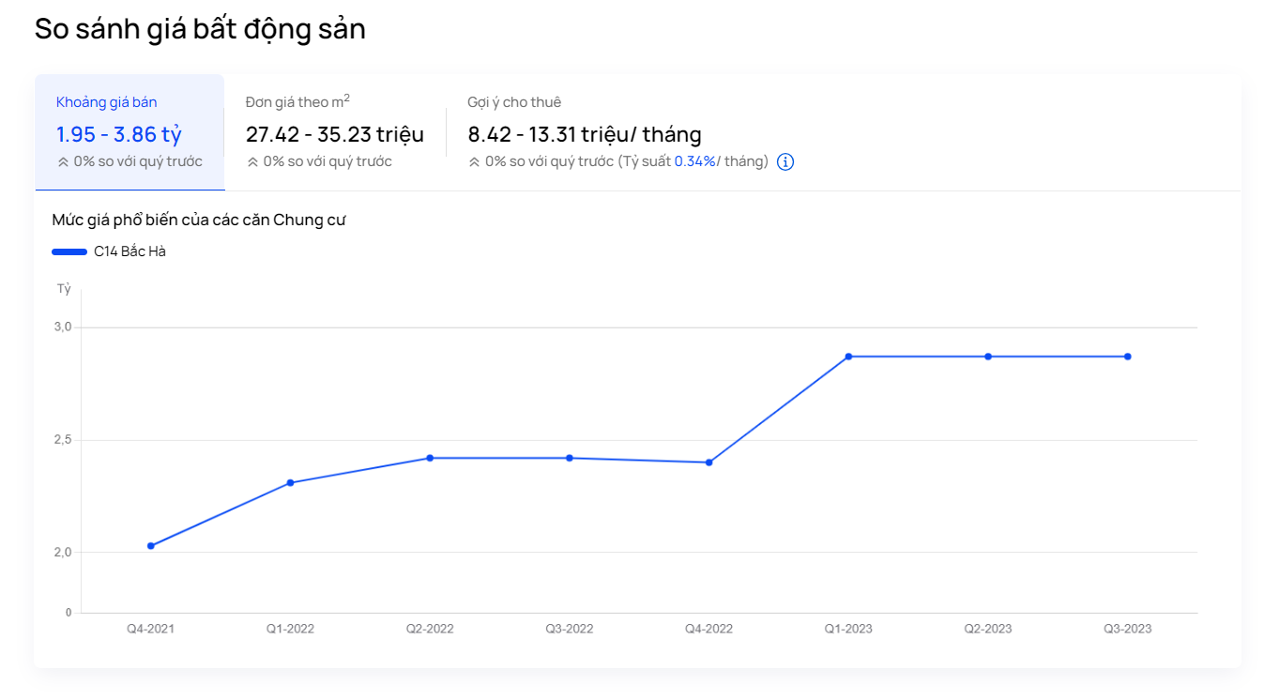Image resolution: width=1265 pixels, height=700 pixels.
Task: Click the Q1-2022 data point
Action: pyautogui.click(x=290, y=482)
